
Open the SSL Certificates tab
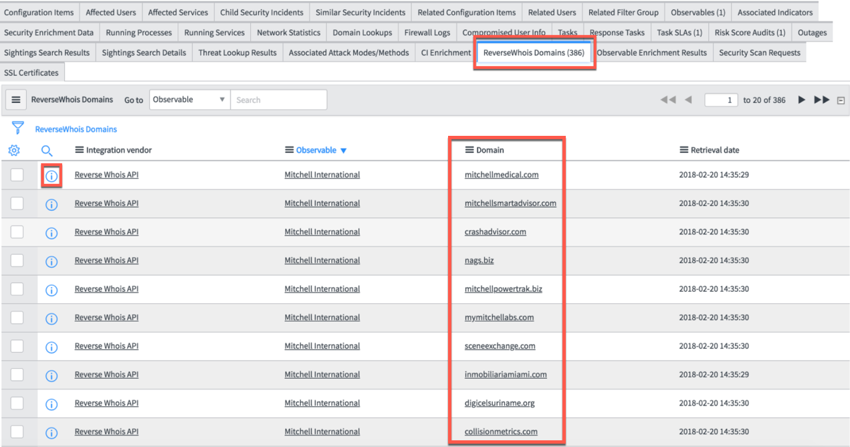click(x=31, y=72)
